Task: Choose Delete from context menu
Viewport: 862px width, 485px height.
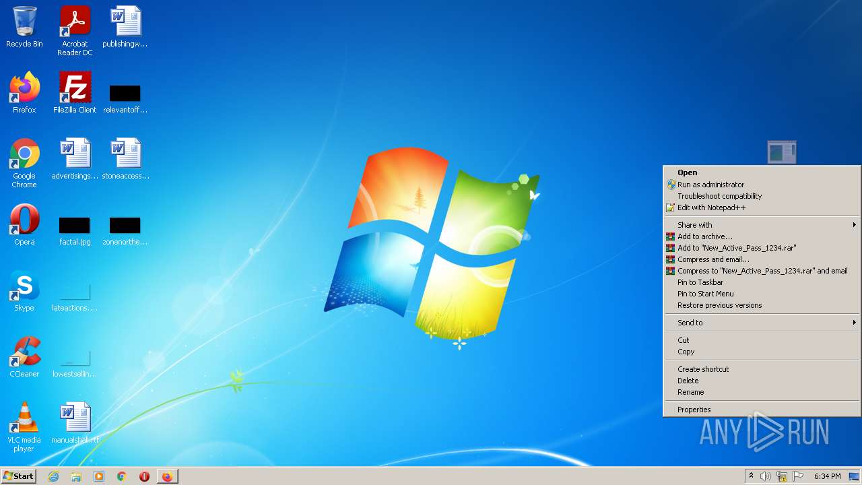Action: [x=762, y=381]
